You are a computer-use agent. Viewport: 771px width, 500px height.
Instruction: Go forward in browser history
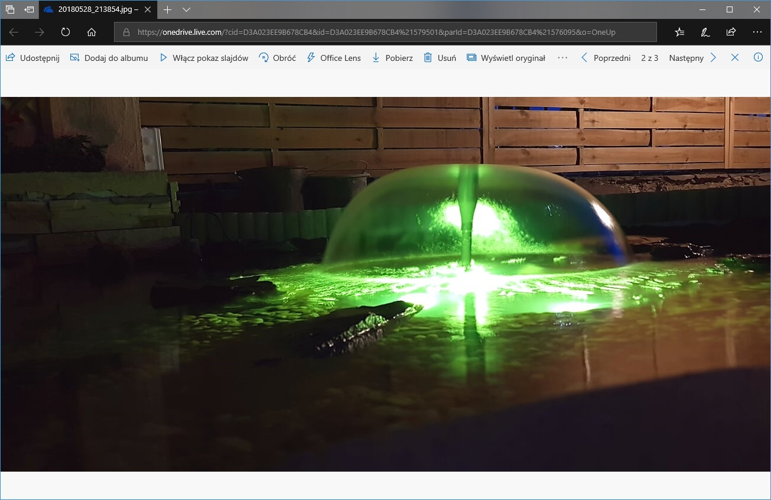pos(40,32)
